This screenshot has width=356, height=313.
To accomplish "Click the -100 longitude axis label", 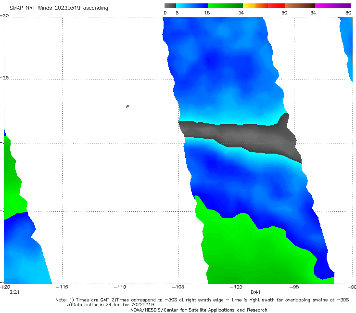I will click(236, 287).
